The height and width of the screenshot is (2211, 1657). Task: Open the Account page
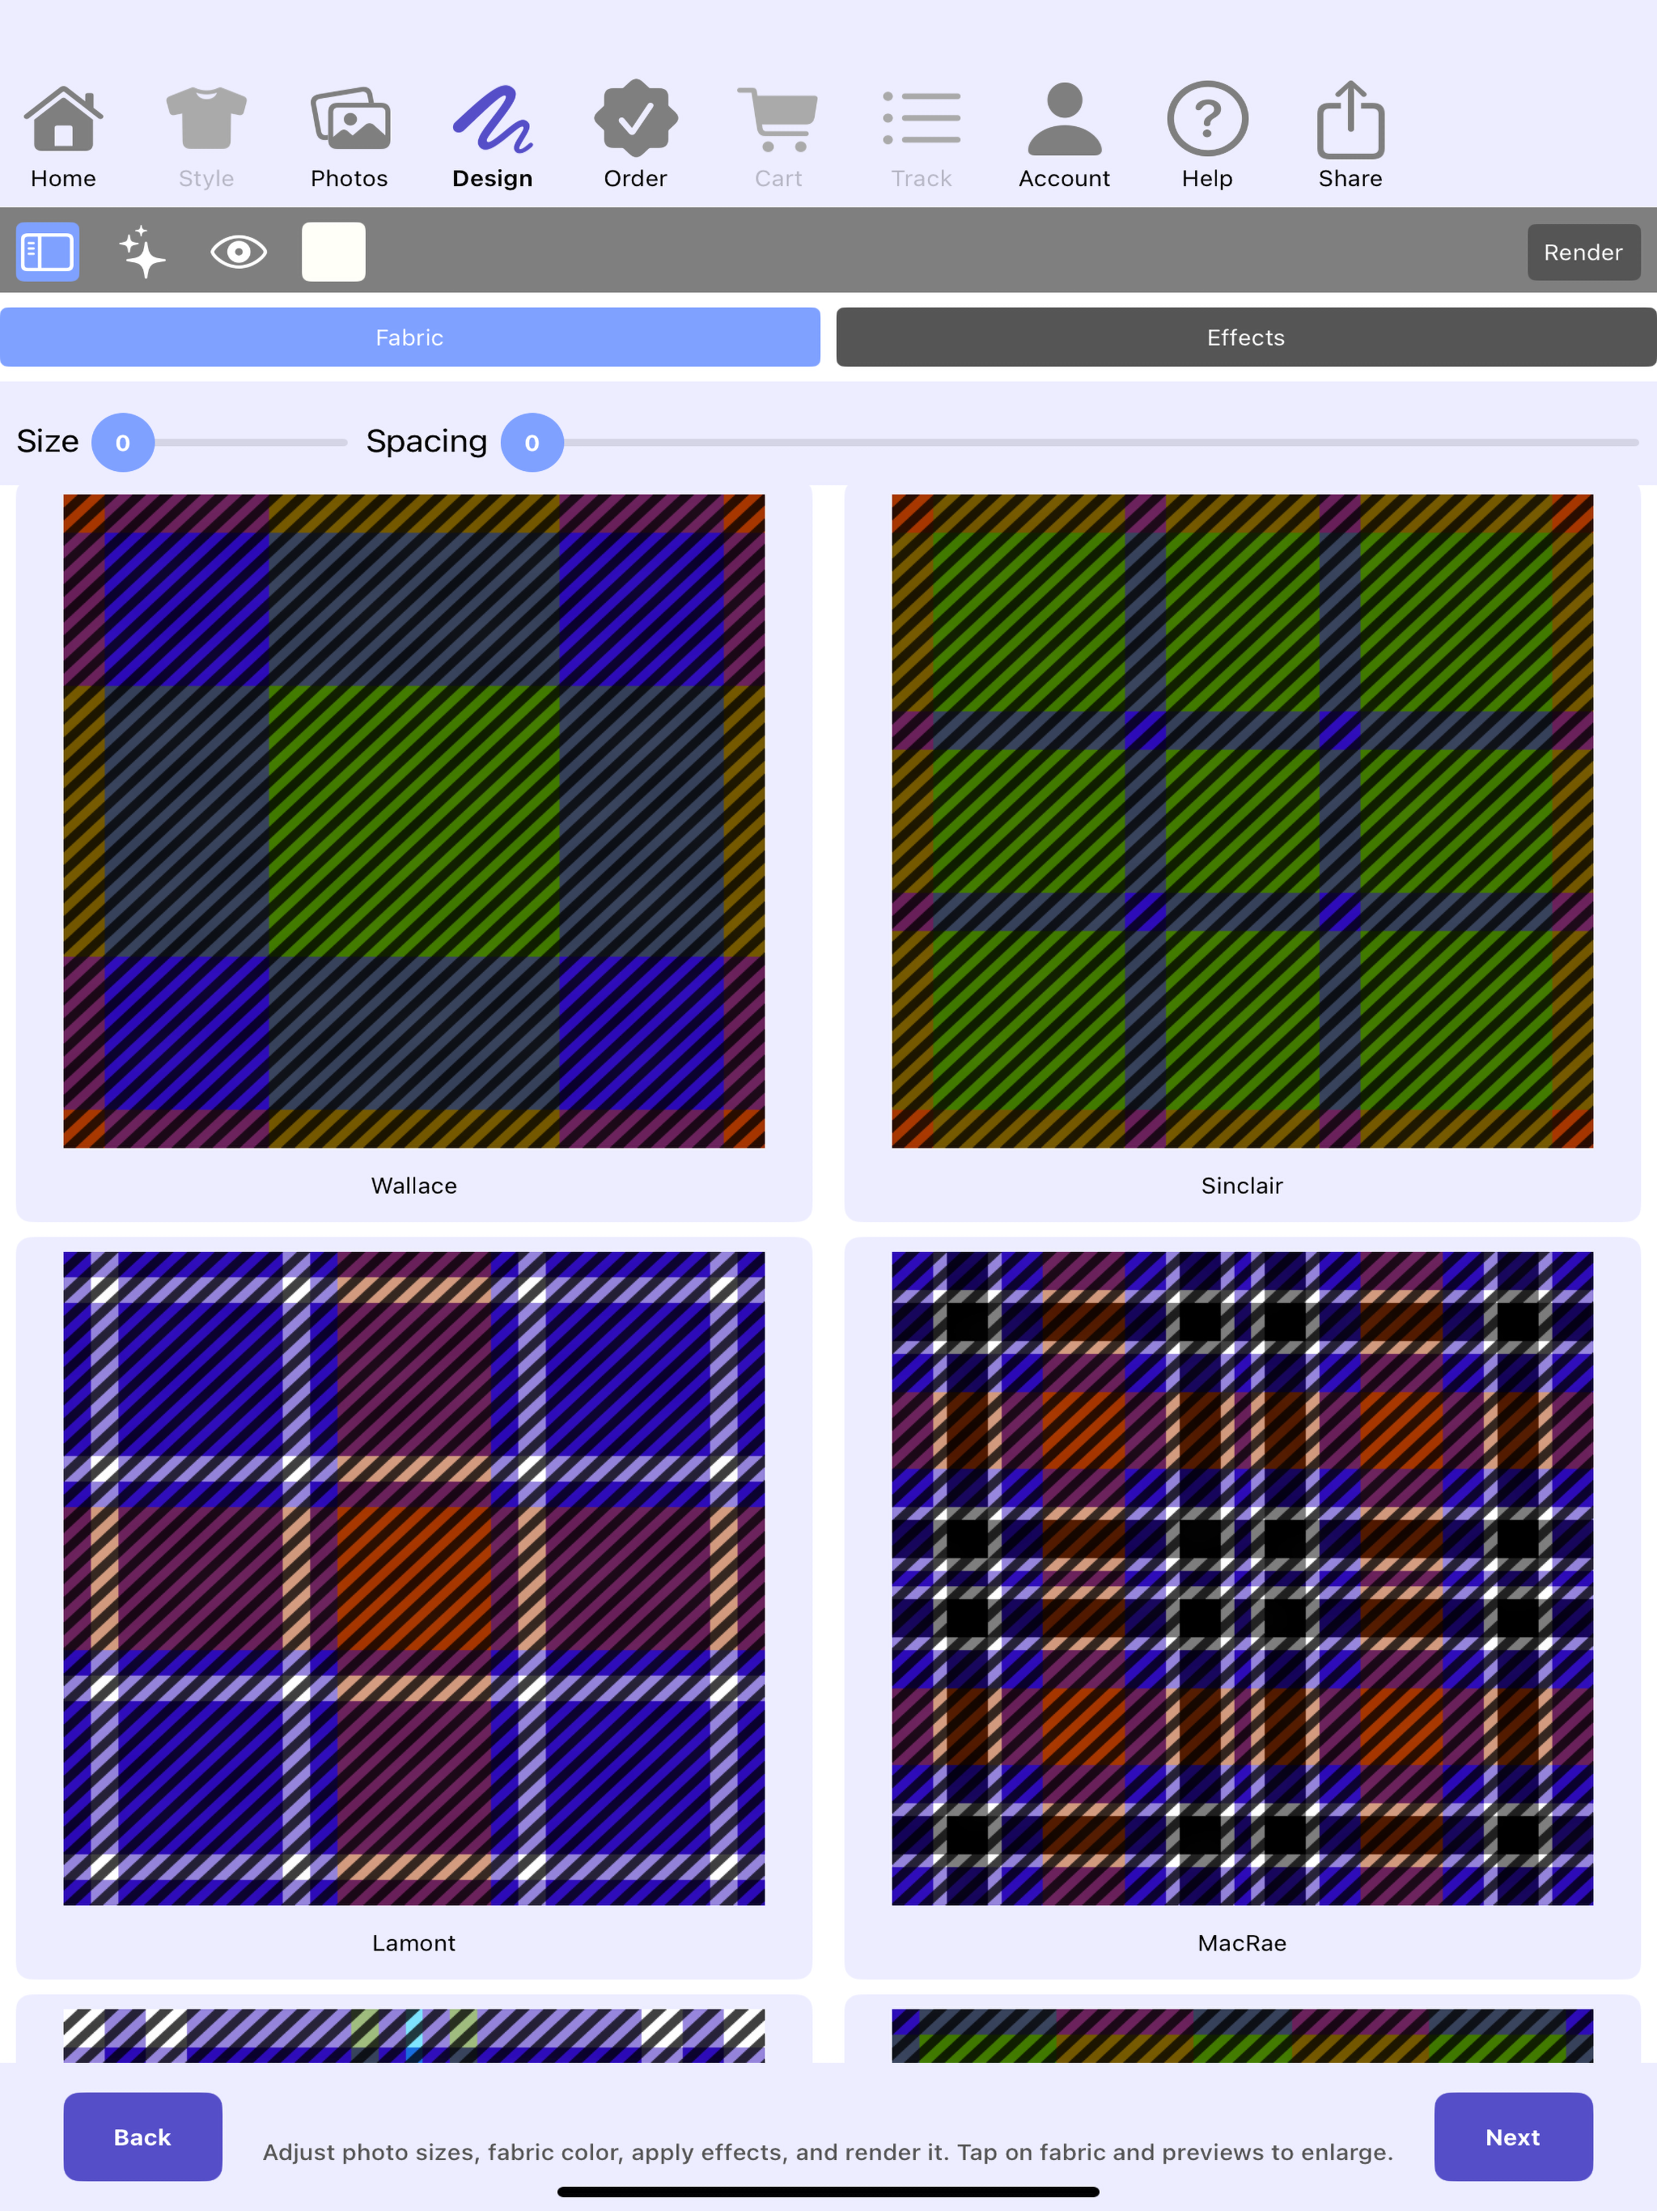pyautogui.click(x=1065, y=136)
